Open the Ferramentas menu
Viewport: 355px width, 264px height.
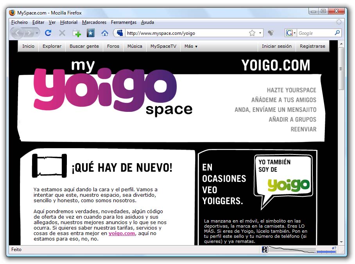[124, 22]
